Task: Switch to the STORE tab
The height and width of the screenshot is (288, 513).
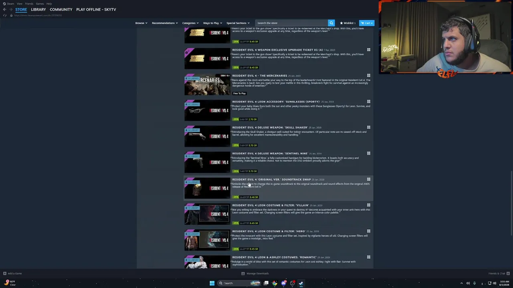Action: pos(21,10)
